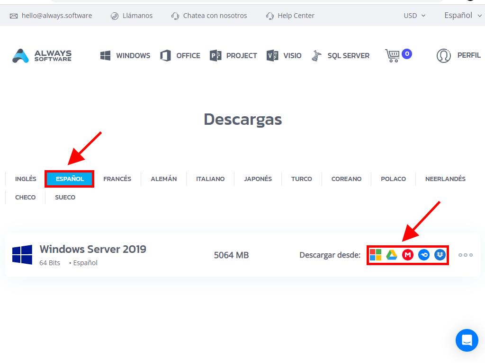Image resolution: width=485 pixels, height=363 pixels.
Task: Click the 64 Bits label
Action: coord(50,263)
